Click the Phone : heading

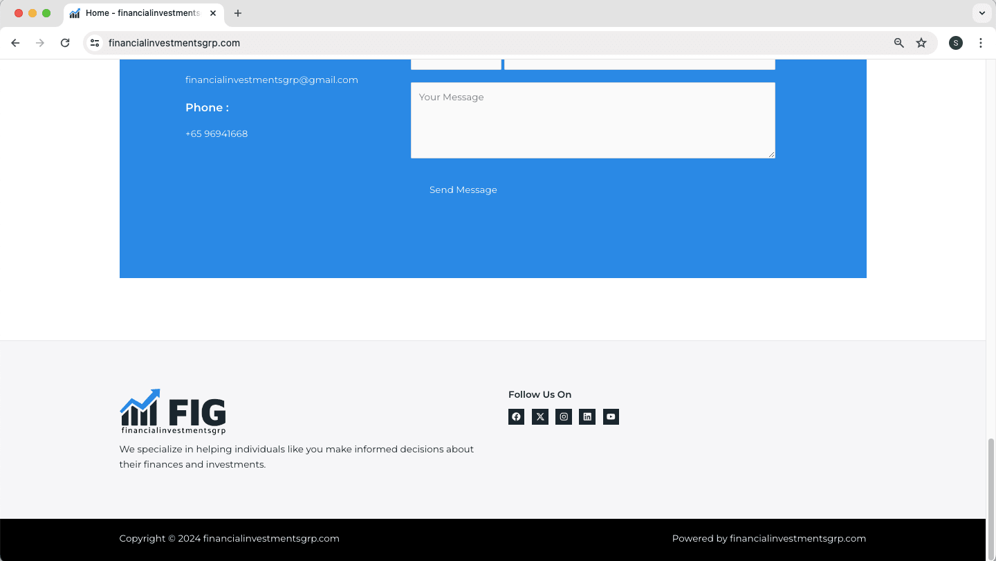pyautogui.click(x=207, y=107)
